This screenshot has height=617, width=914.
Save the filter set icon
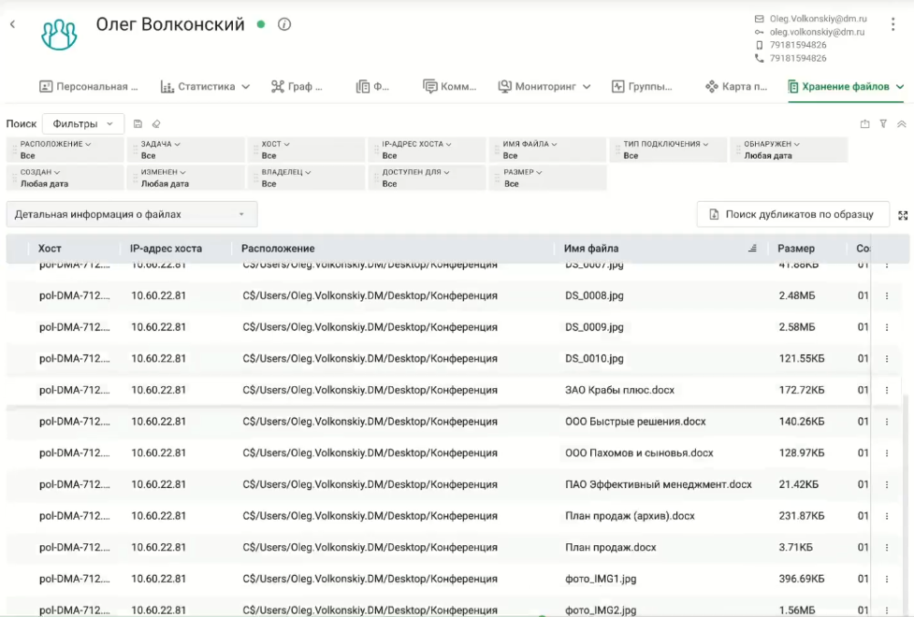click(138, 123)
